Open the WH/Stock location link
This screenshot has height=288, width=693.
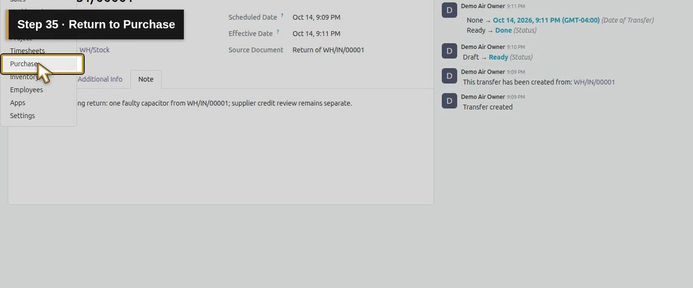(94, 50)
